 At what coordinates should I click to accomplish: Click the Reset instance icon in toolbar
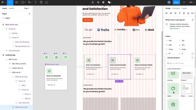point(92,2)
